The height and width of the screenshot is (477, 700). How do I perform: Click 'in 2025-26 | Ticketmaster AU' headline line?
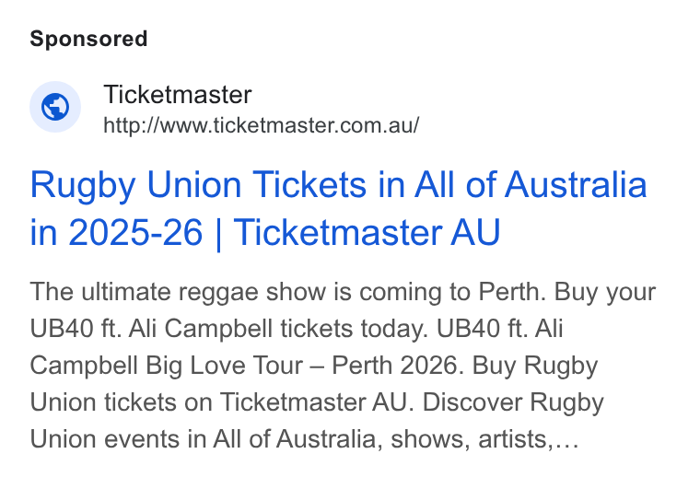coord(264,232)
